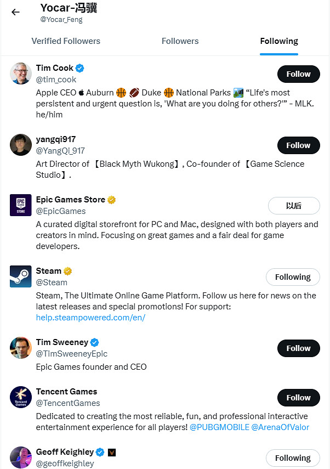The width and height of the screenshot is (330, 469).
Task: Toggle the Epic Games Store follow-state button
Action: click(294, 206)
